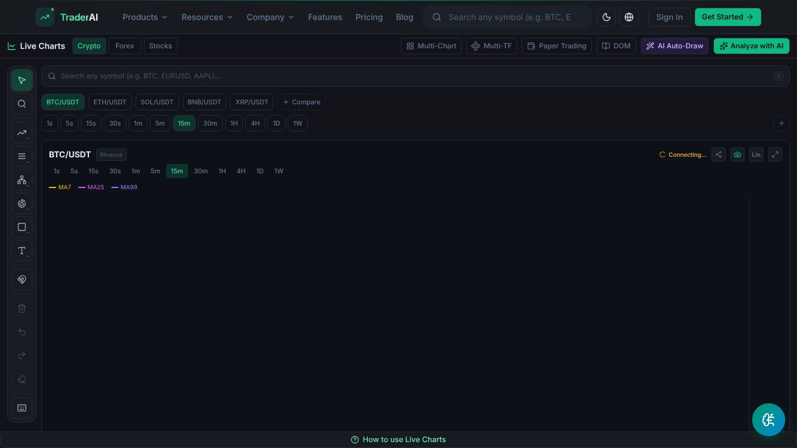Image resolution: width=797 pixels, height=448 pixels.
Task: Select 1s timeframe in top row
Action: click(x=50, y=123)
